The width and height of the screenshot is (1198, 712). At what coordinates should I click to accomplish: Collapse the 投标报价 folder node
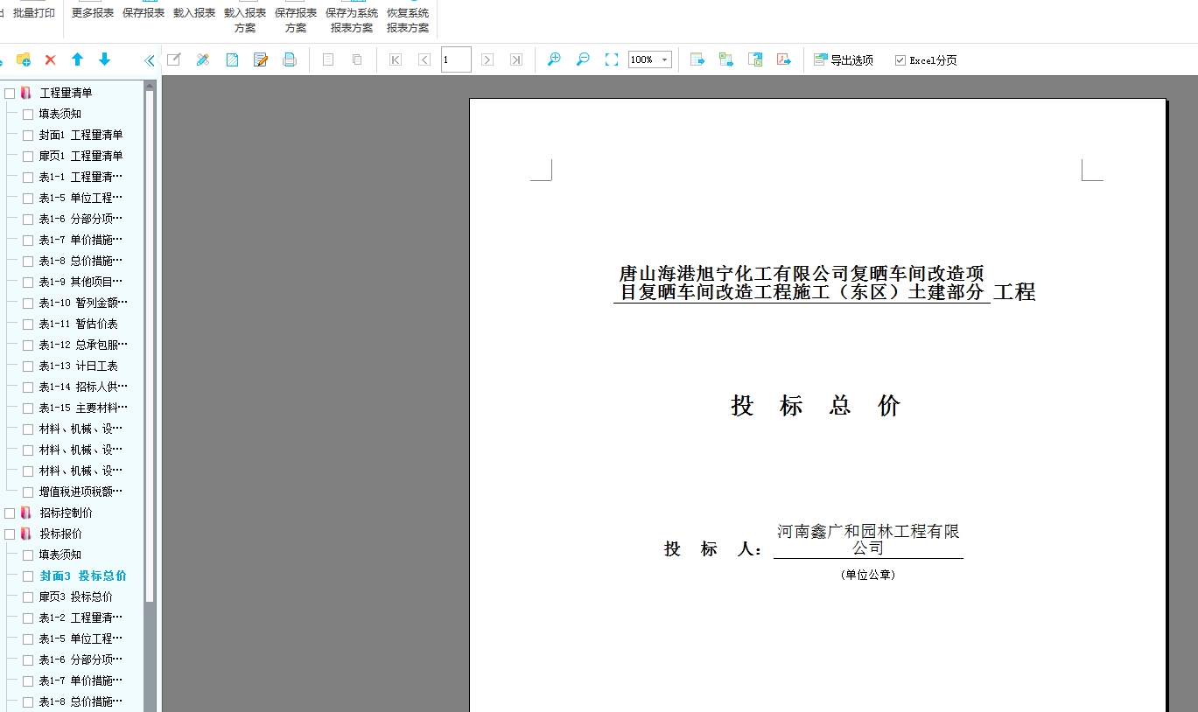click(x=26, y=534)
